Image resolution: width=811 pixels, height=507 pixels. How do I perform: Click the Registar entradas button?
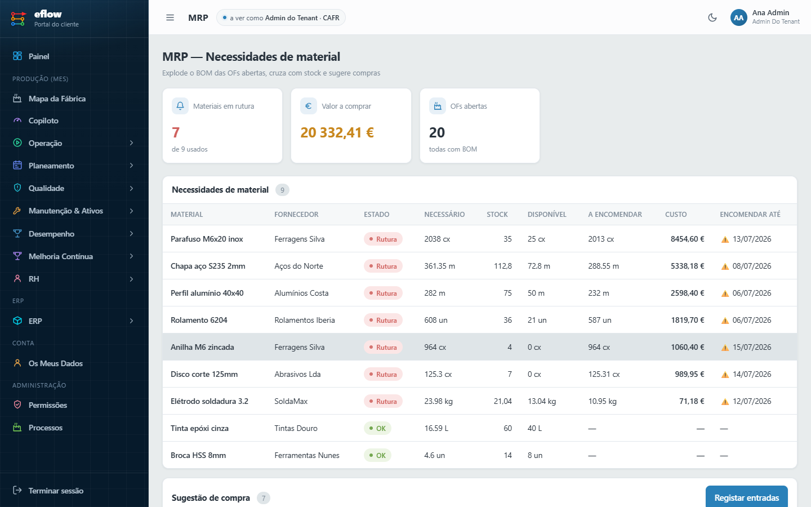(747, 497)
